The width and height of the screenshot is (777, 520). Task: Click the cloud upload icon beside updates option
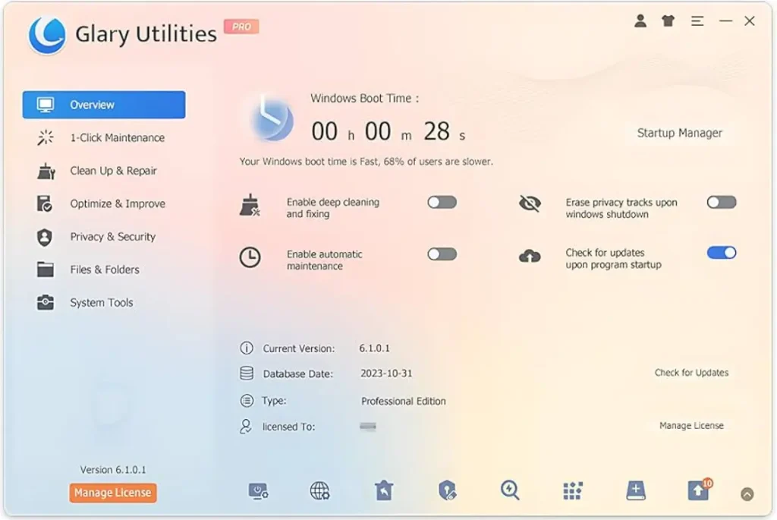point(530,257)
